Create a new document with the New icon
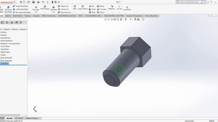 (24, 2)
